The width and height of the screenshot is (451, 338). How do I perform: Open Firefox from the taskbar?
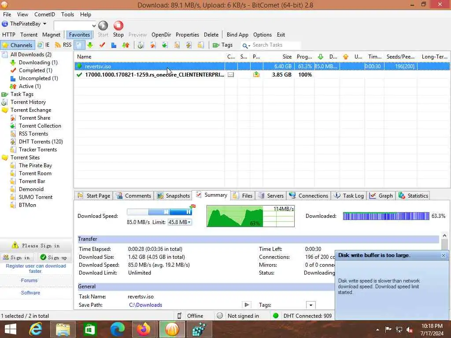[x=144, y=329]
